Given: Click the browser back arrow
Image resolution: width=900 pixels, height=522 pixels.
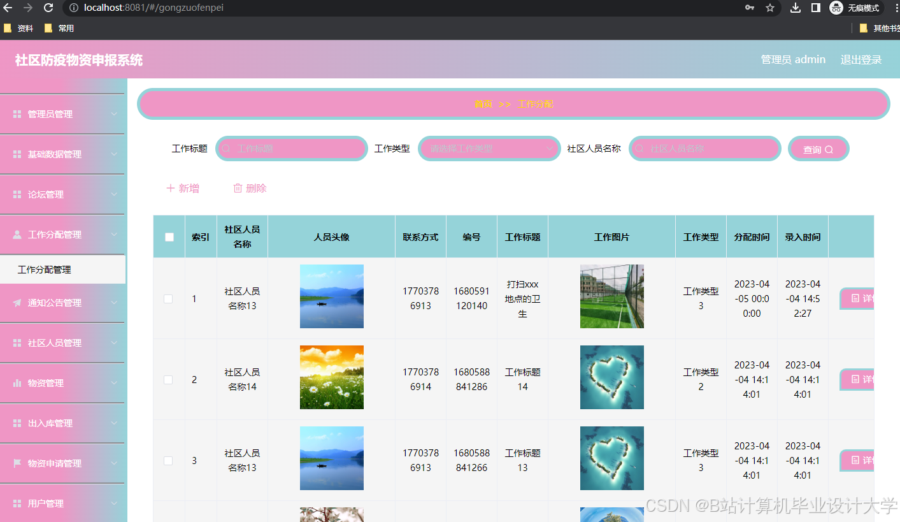Looking at the screenshot, I should click(x=8, y=8).
